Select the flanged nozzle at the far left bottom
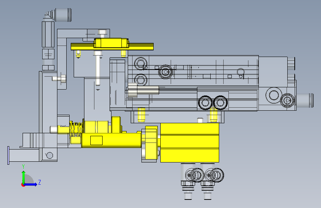Viewport: 321px width, 208px height. [23, 155]
